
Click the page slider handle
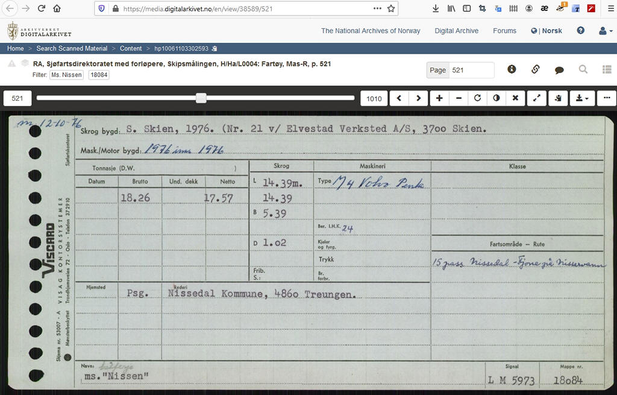[201, 98]
